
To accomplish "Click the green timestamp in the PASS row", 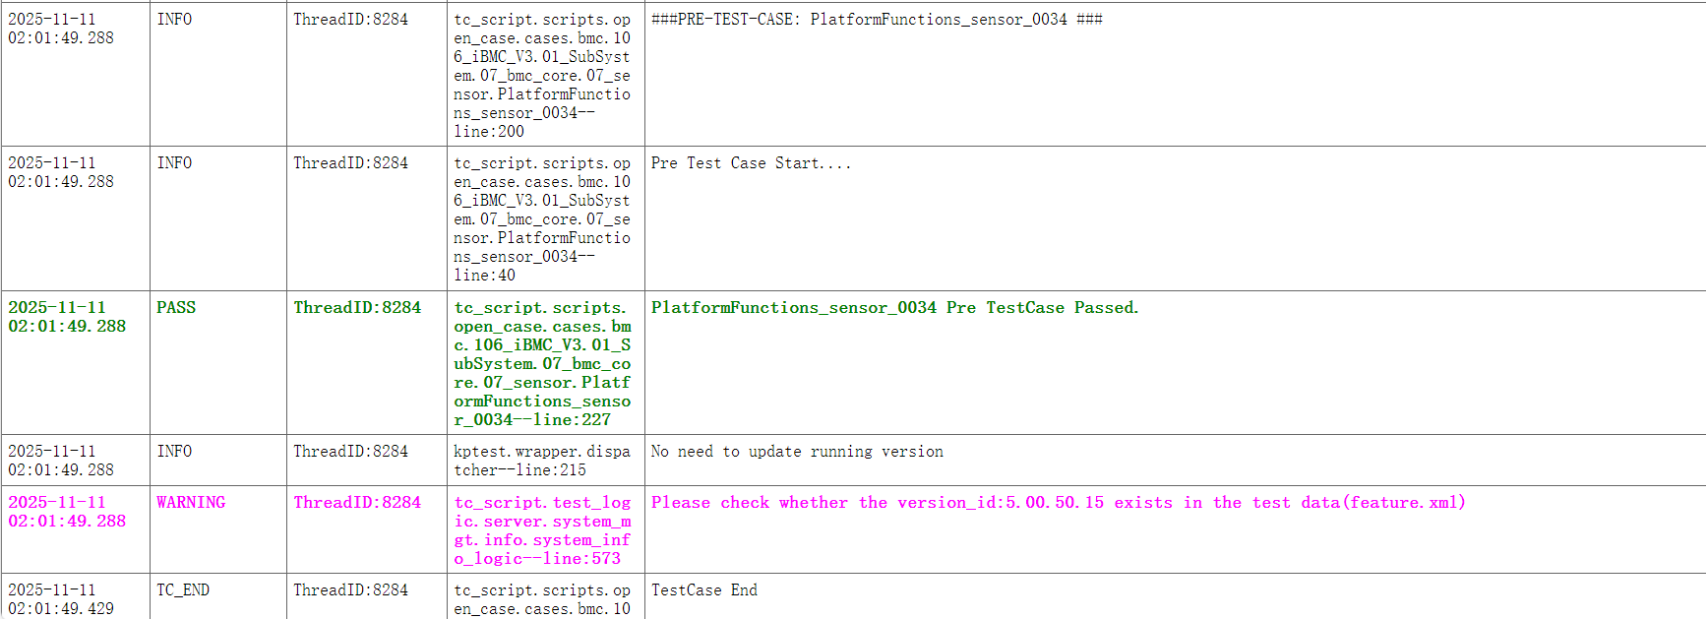I will click(67, 317).
